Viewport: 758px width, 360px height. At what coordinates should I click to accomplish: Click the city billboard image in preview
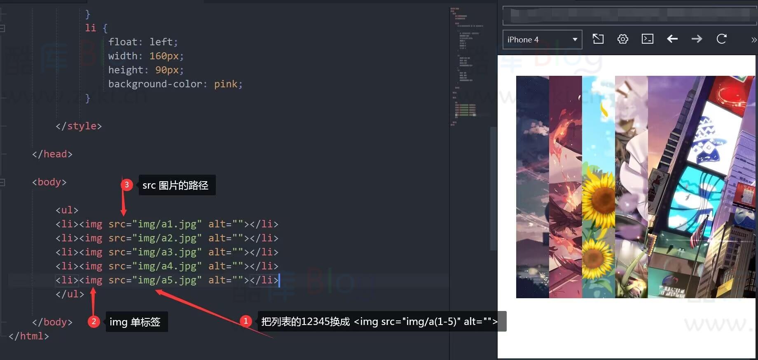(x=702, y=187)
